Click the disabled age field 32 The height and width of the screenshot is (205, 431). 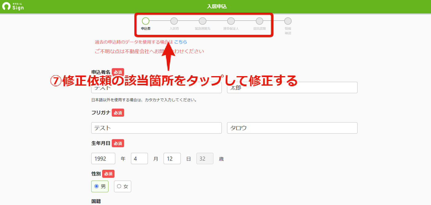(x=205, y=159)
